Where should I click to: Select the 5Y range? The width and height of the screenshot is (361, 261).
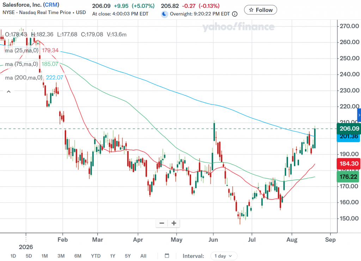point(128,256)
